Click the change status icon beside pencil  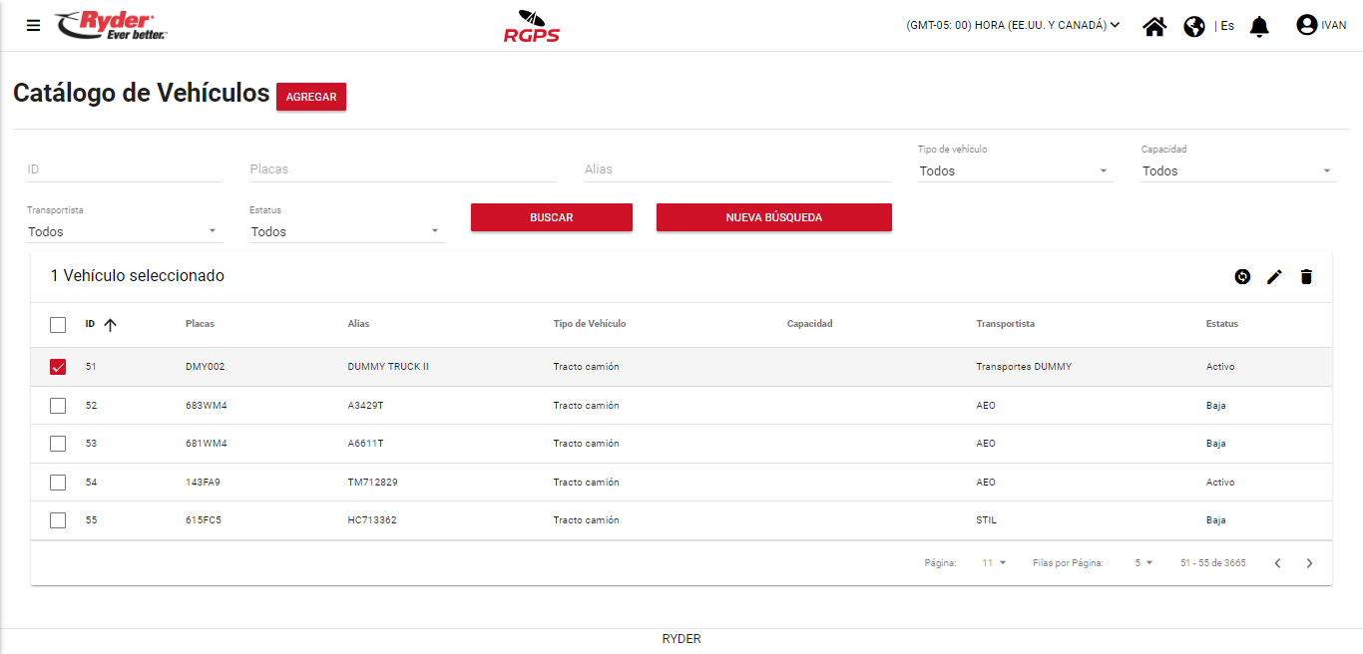pyautogui.click(x=1242, y=277)
